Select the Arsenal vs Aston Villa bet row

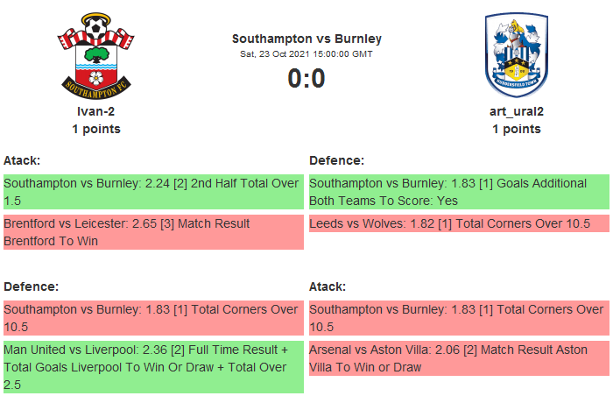(x=459, y=358)
